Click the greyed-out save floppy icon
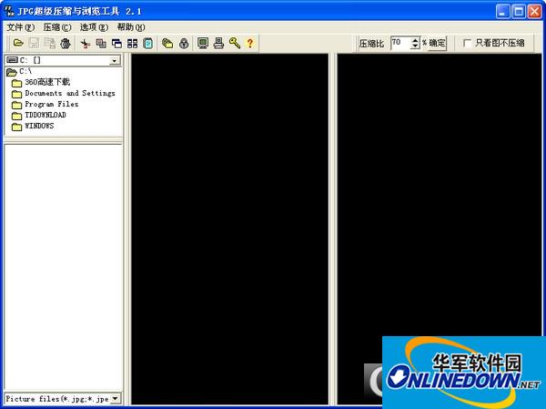This screenshot has height=409, width=546. coord(34,43)
